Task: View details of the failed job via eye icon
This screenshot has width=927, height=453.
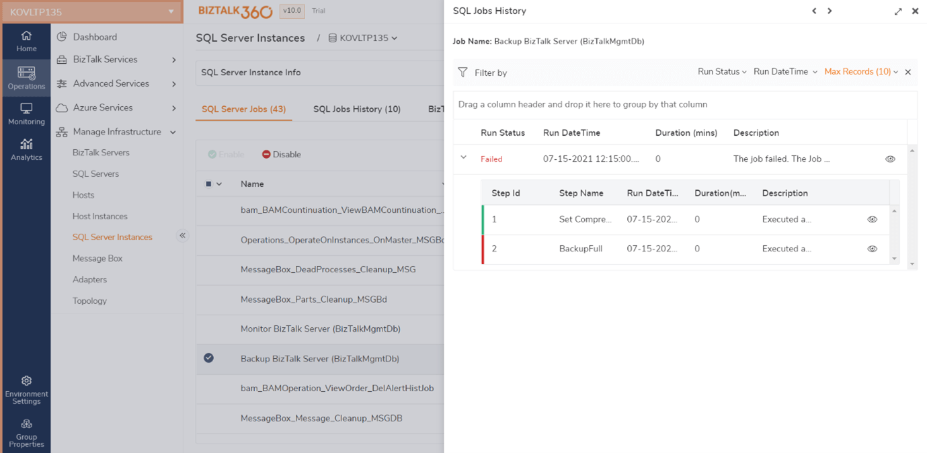Action: [x=890, y=159]
